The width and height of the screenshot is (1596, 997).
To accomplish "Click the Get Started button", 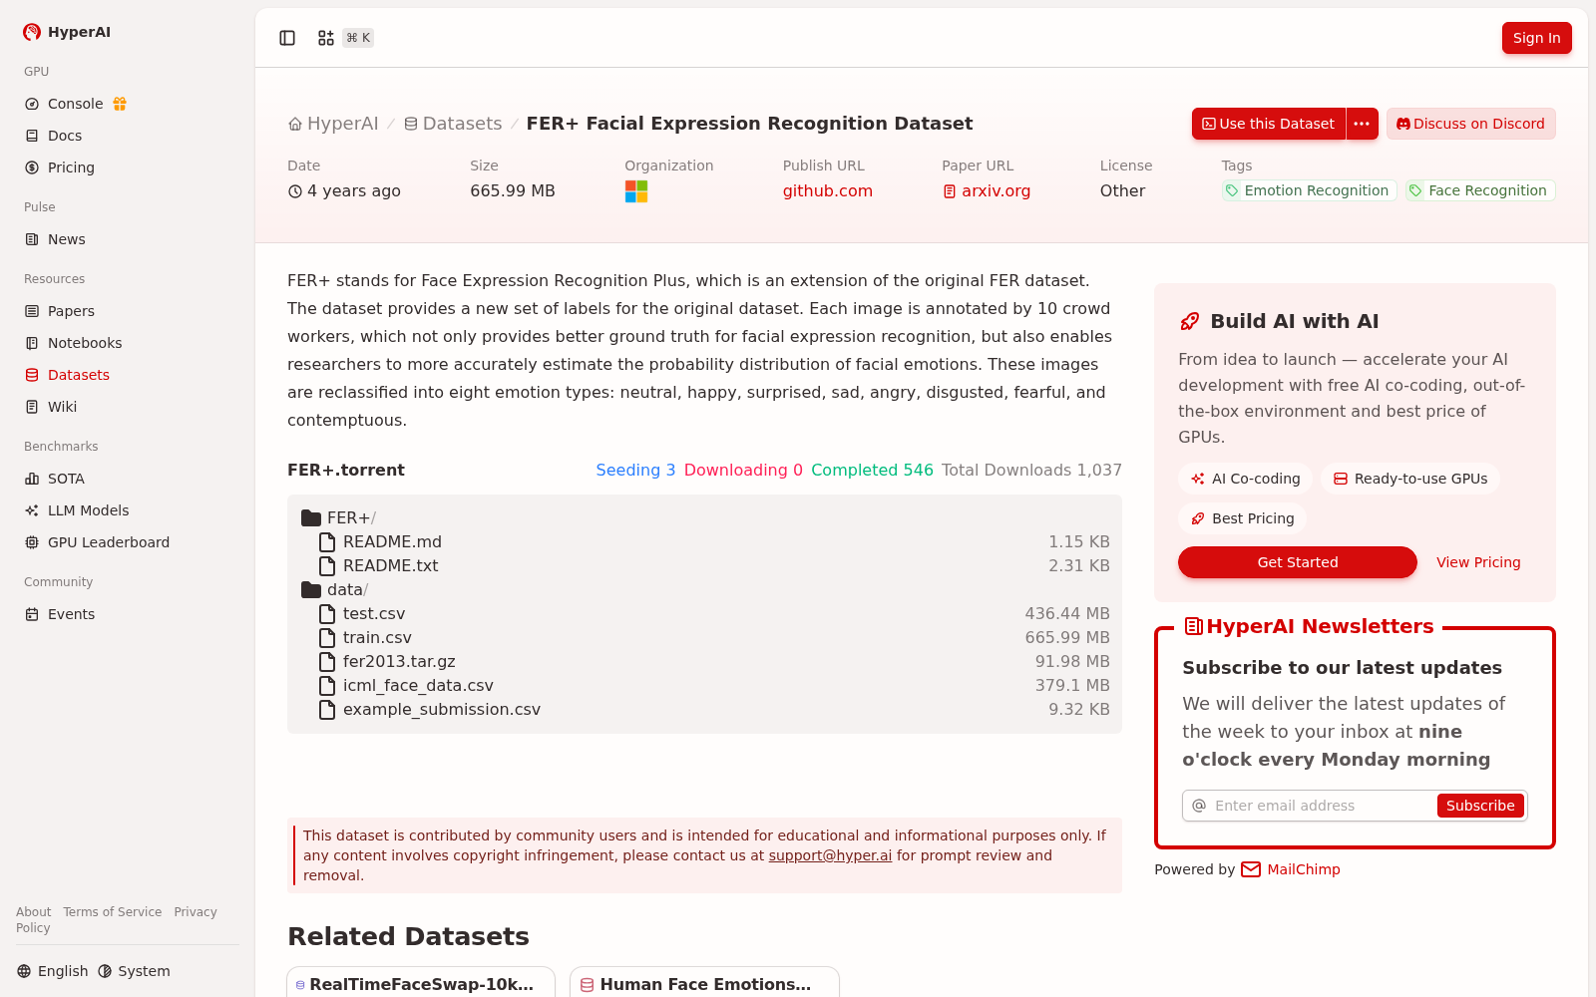I will [x=1297, y=562].
